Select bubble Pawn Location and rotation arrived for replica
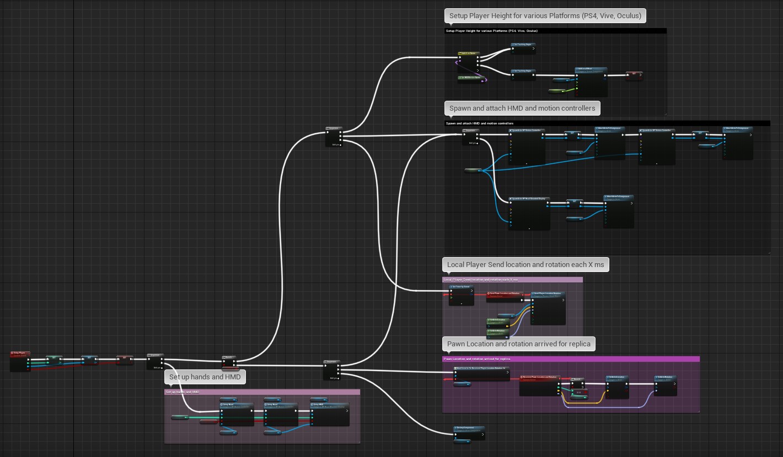The width and height of the screenshot is (783, 457). point(518,344)
